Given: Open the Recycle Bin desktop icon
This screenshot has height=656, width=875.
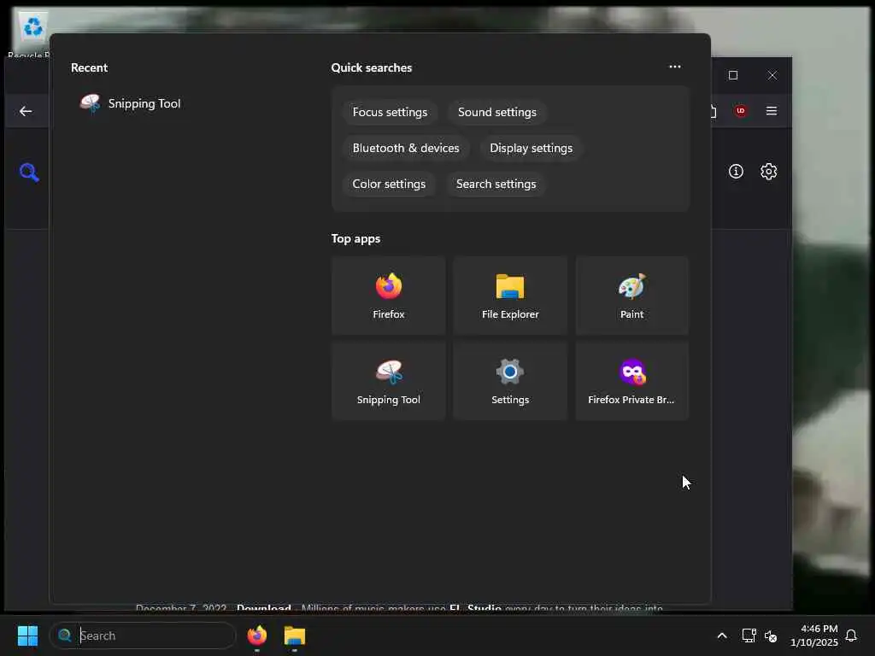Looking at the screenshot, I should (x=32, y=35).
